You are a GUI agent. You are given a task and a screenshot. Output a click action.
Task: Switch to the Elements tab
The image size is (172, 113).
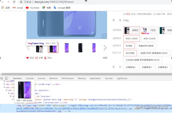17,78
